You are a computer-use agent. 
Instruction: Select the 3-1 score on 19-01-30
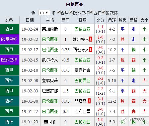point(100,99)
